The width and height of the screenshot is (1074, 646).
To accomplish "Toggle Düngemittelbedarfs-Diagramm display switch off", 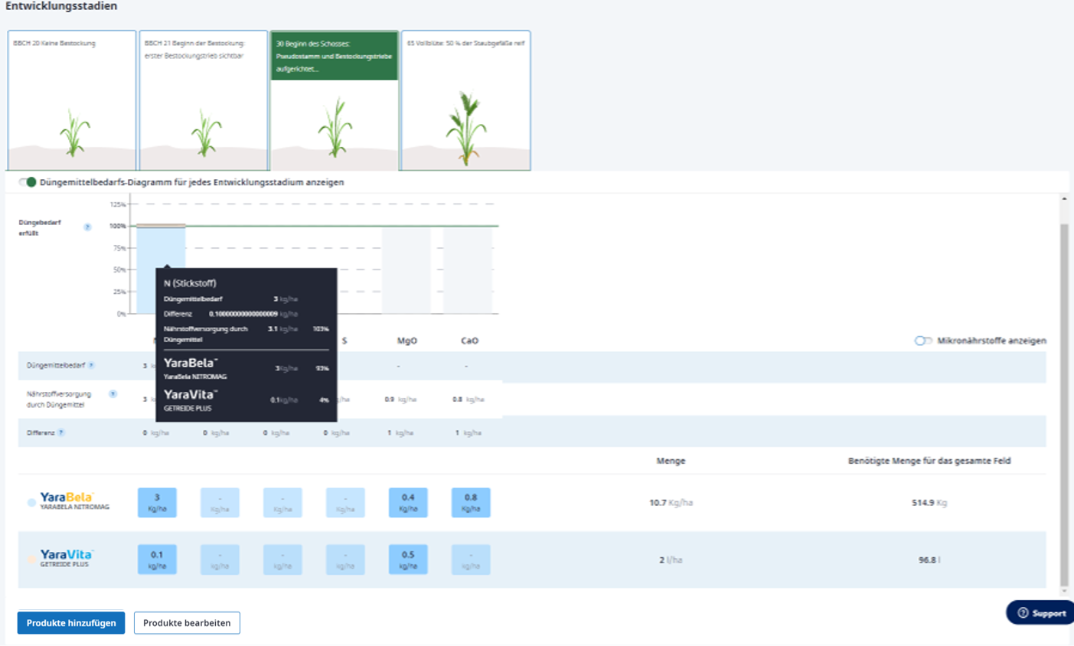I will tap(28, 182).
